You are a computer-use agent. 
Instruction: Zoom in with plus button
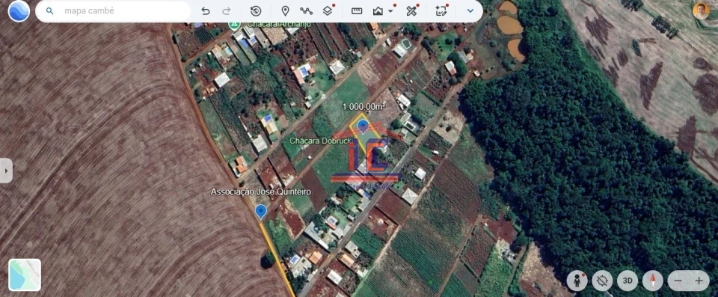pos(699,281)
